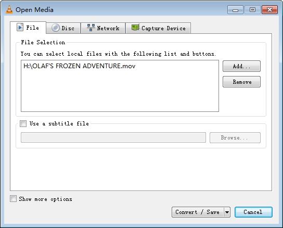Click the Cancel button

coord(253,212)
